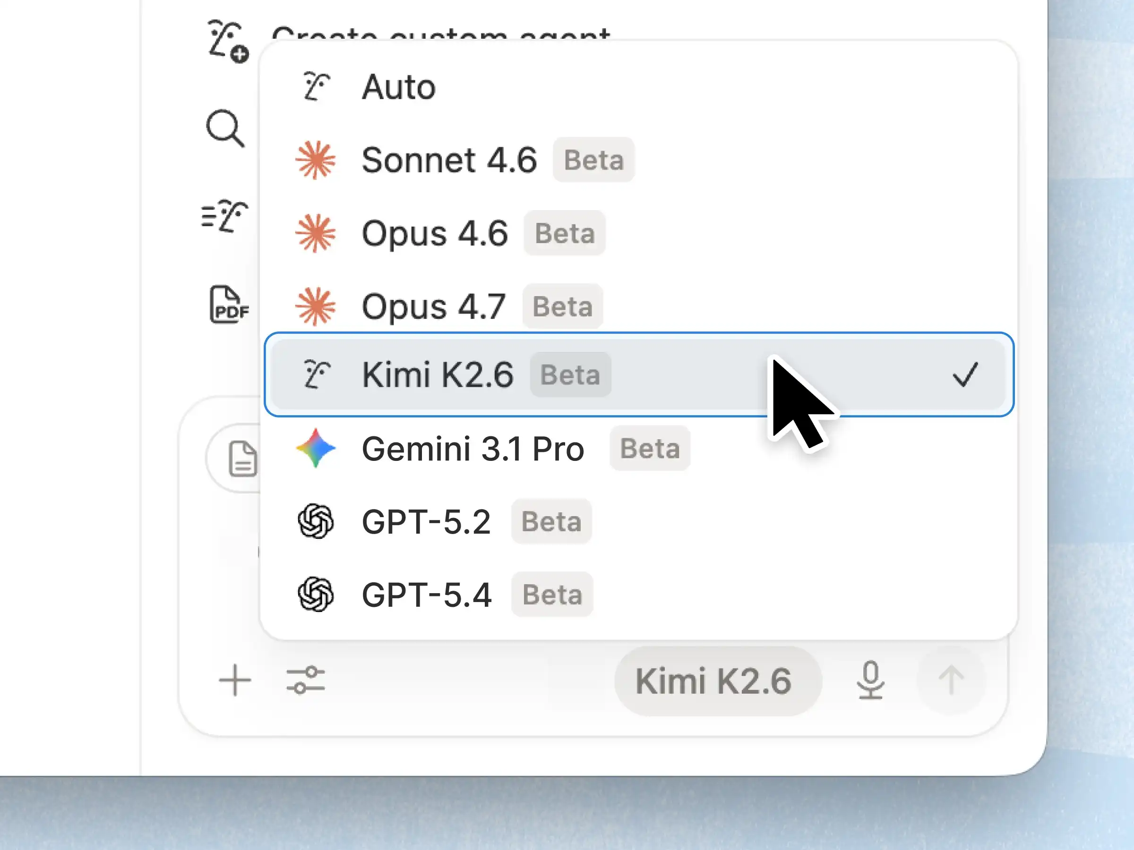Open the Kimi K2.6 model selector pill
Image resolution: width=1134 pixels, height=850 pixels.
click(717, 680)
